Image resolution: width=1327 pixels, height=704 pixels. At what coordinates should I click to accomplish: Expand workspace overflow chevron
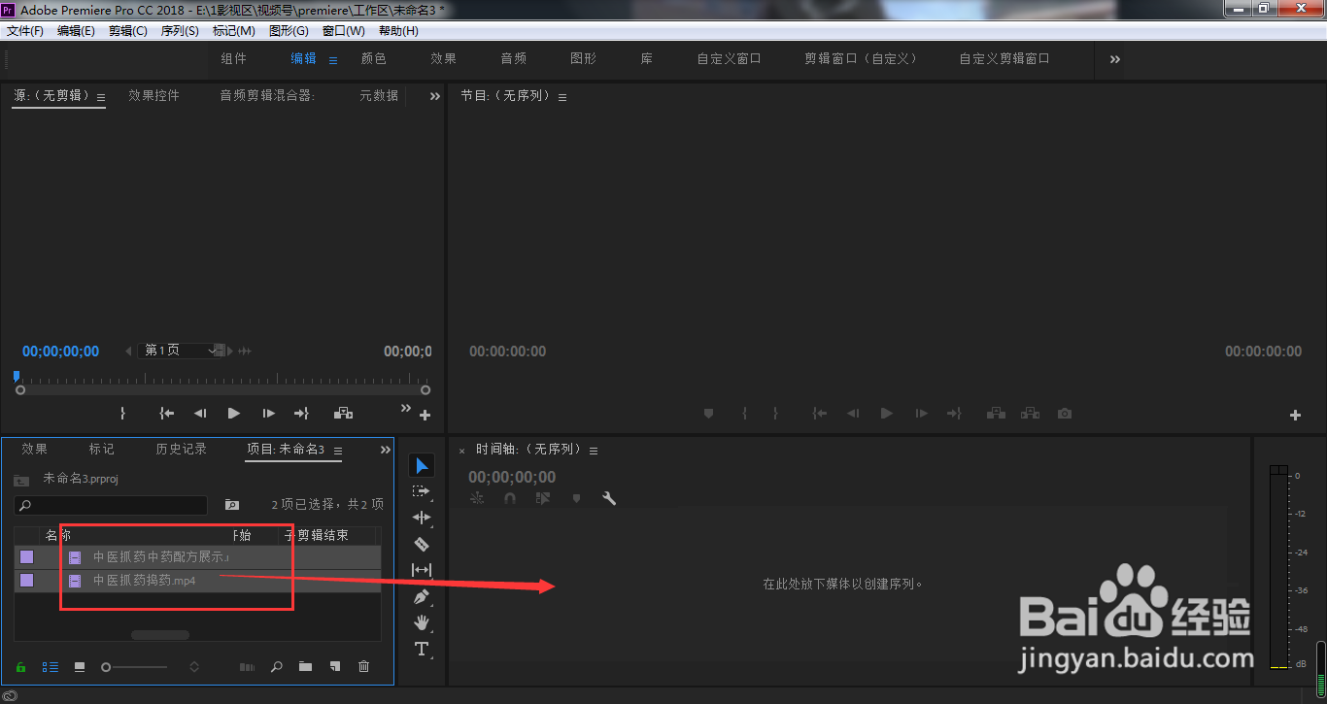1115,59
